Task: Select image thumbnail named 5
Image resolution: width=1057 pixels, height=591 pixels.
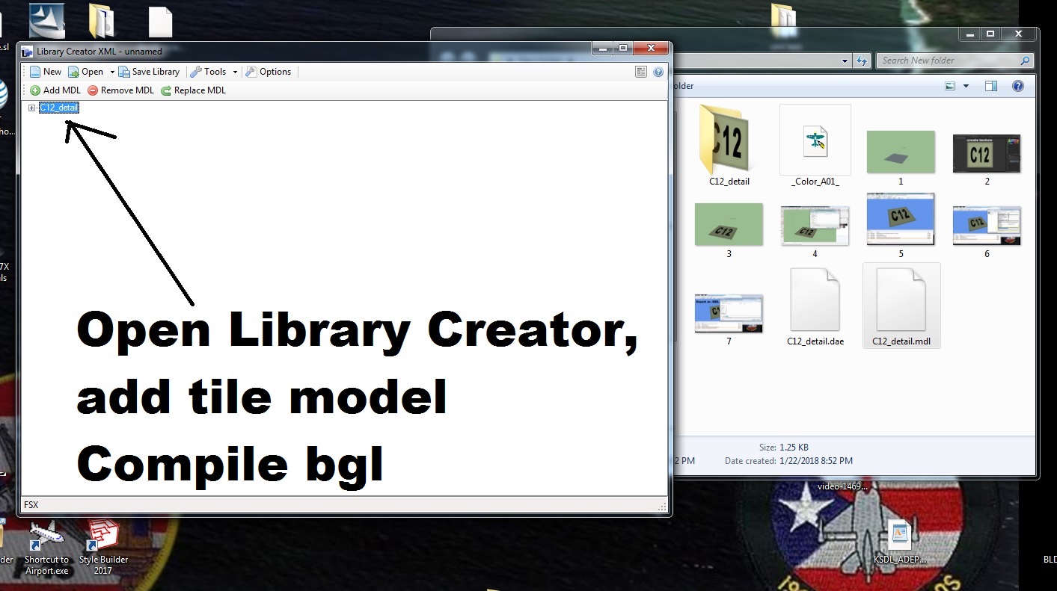Action: point(901,220)
